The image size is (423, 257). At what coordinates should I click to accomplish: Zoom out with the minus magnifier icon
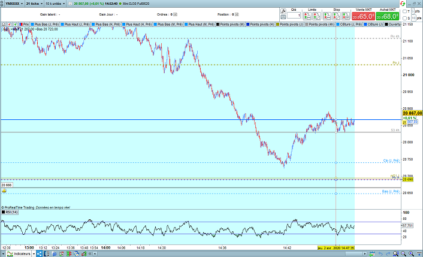[x=404, y=254]
